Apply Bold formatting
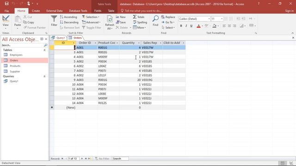Viewport: 296px width, 166px height. [181, 26]
